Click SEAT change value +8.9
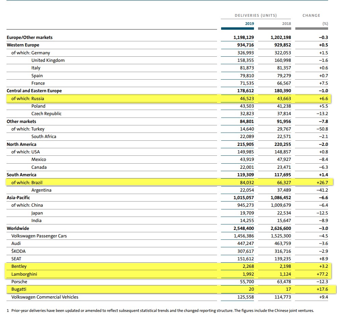Viewport: 337px width, 317px height. (323, 259)
